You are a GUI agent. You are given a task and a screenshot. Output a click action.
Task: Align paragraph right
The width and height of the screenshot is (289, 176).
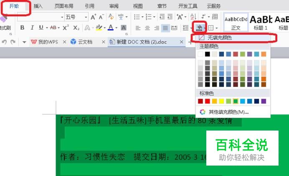(157, 28)
